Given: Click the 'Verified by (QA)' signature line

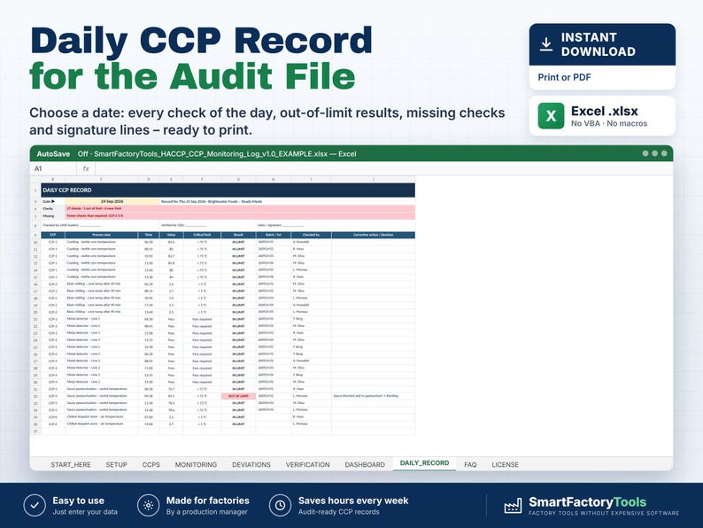Looking at the screenshot, I should click(x=183, y=225).
